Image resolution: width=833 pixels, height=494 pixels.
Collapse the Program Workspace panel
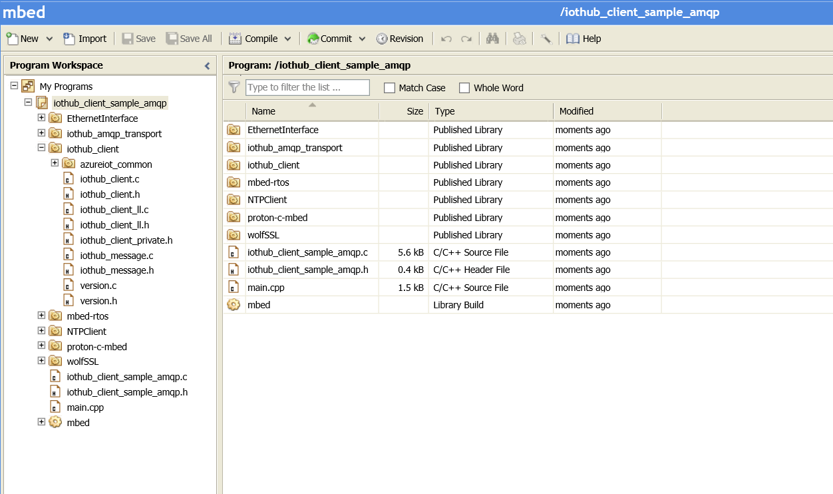[x=207, y=65]
